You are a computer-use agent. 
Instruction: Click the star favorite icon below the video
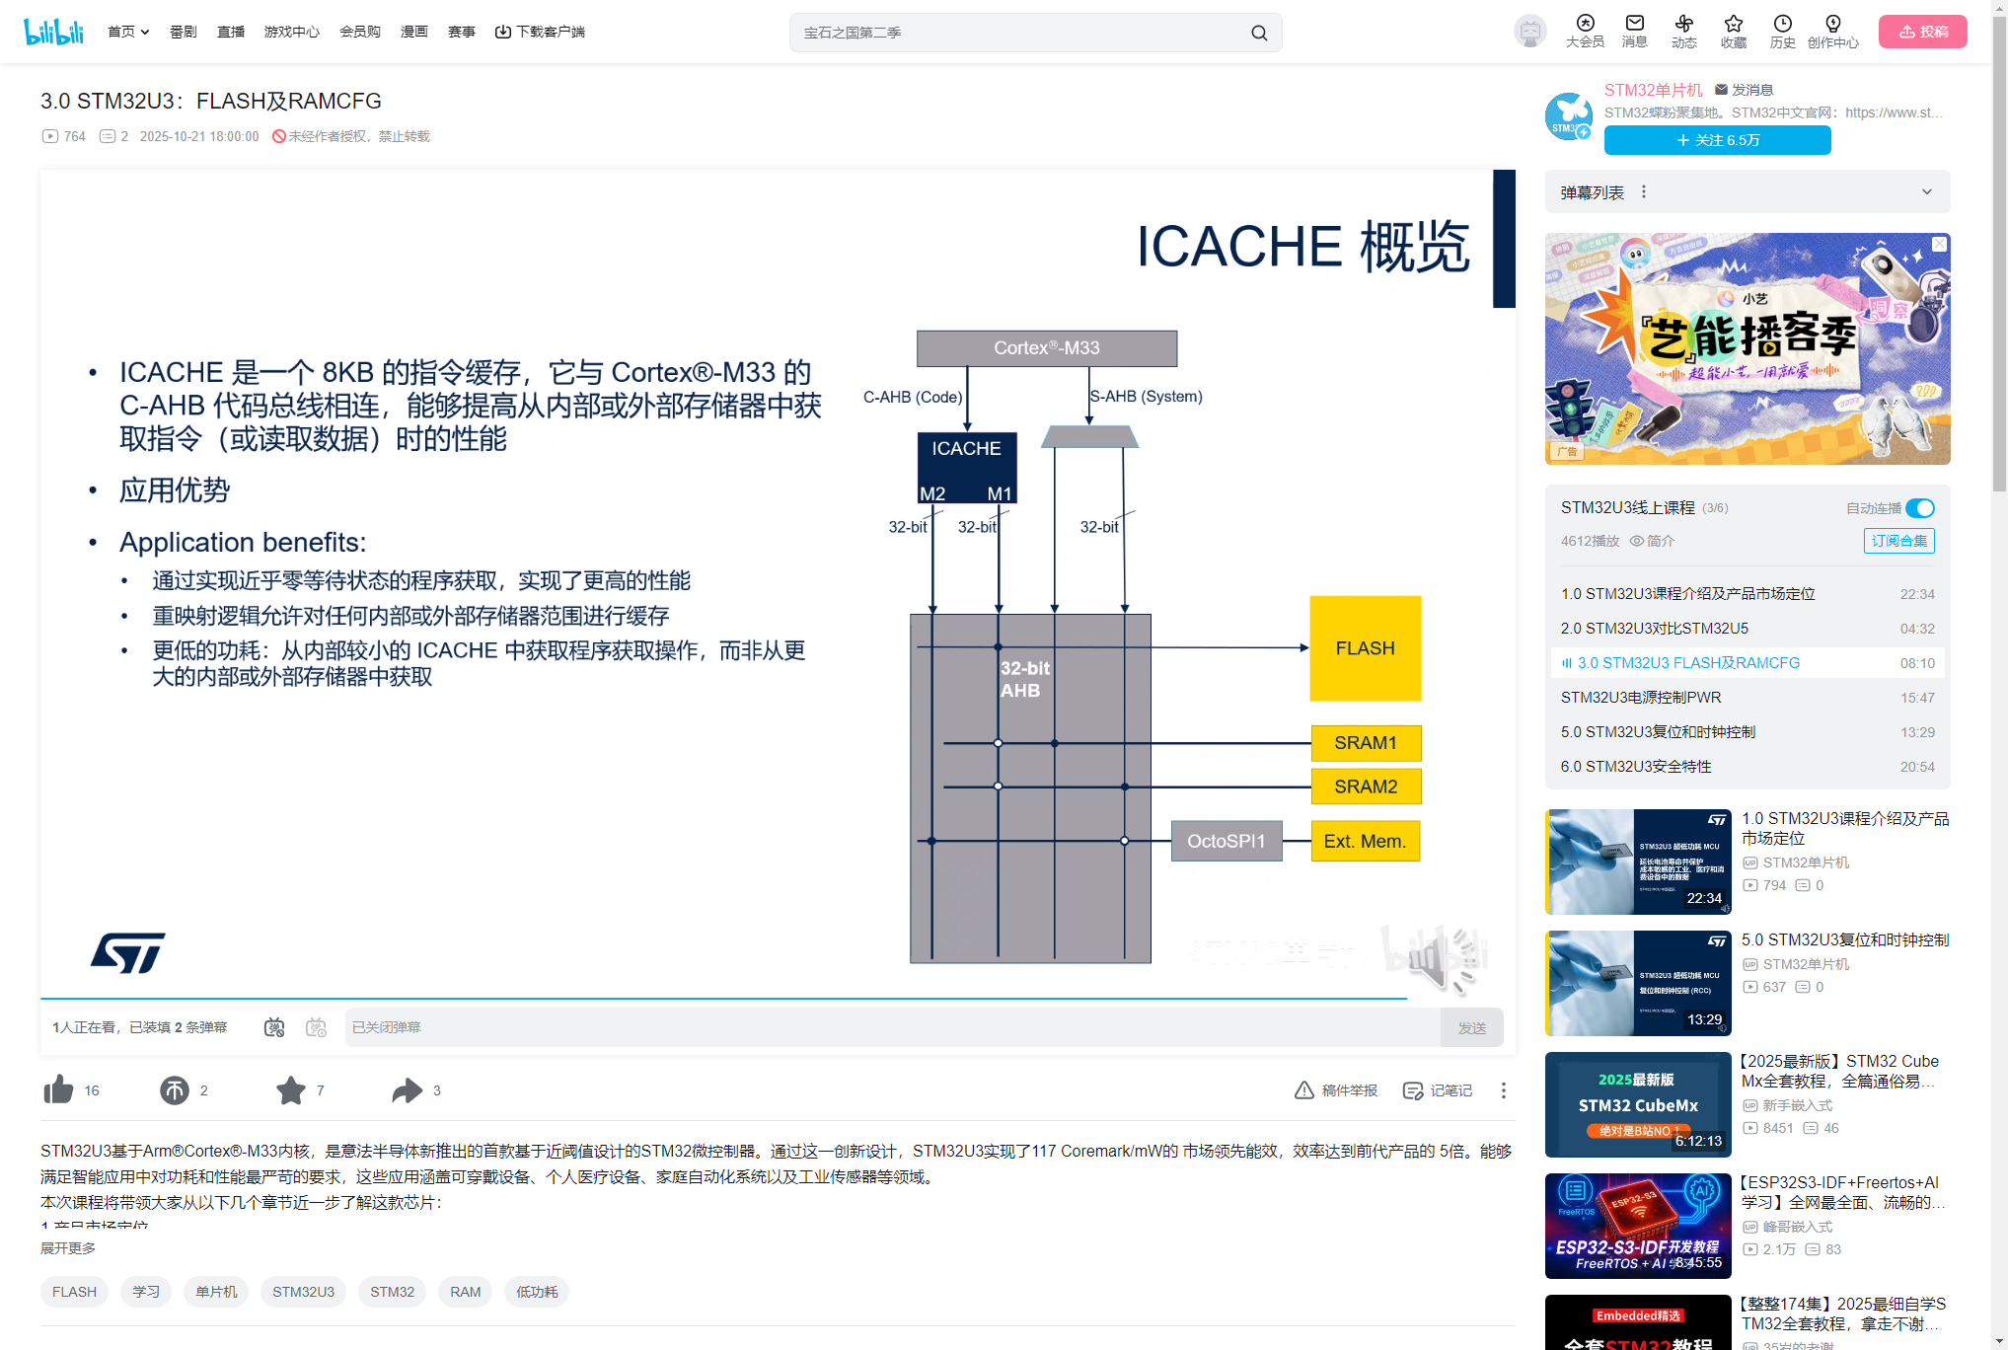pos(291,1089)
